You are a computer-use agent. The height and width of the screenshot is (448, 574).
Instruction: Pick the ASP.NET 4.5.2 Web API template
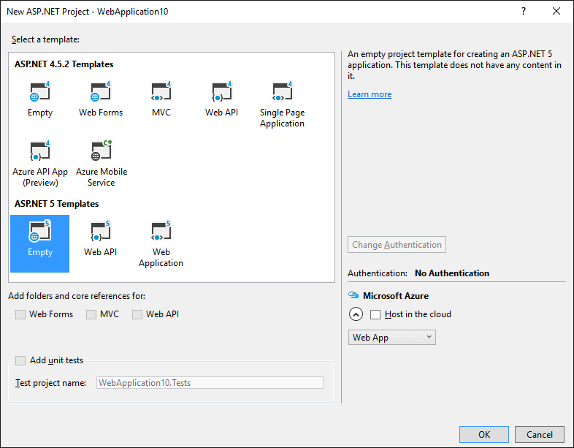pos(221,93)
